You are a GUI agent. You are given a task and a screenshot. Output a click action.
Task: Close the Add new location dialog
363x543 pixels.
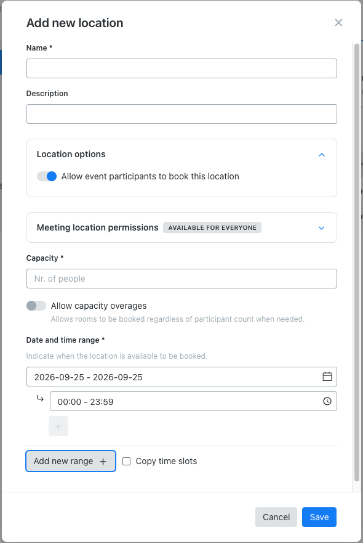click(338, 23)
